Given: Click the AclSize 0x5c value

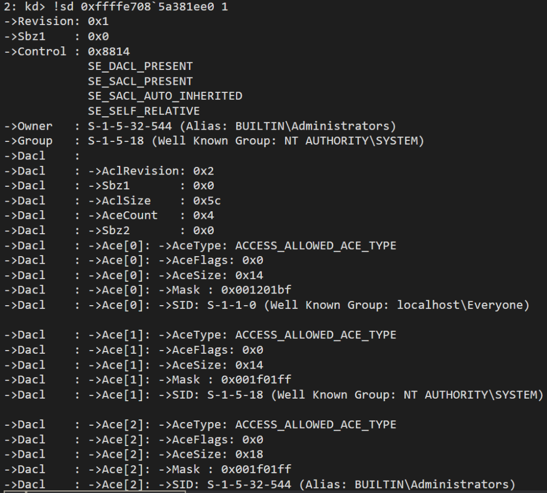Looking at the screenshot, I should click(207, 201).
